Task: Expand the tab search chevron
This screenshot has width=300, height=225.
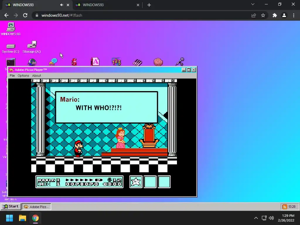Action: pos(253,4)
